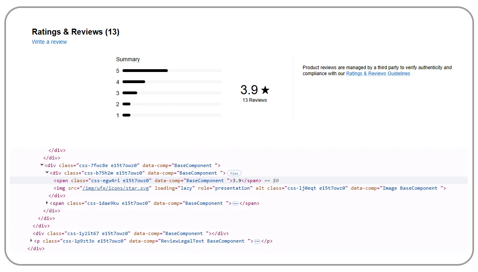Open the Ratings & Reviews Guidelines link
Viewport: 478px width, 272px height.
pyautogui.click(x=378, y=74)
